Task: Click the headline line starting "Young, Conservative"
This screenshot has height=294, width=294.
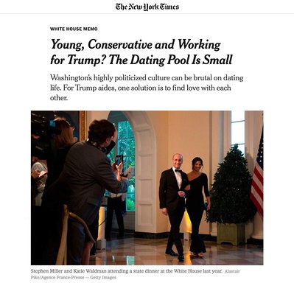Action: click(136, 45)
